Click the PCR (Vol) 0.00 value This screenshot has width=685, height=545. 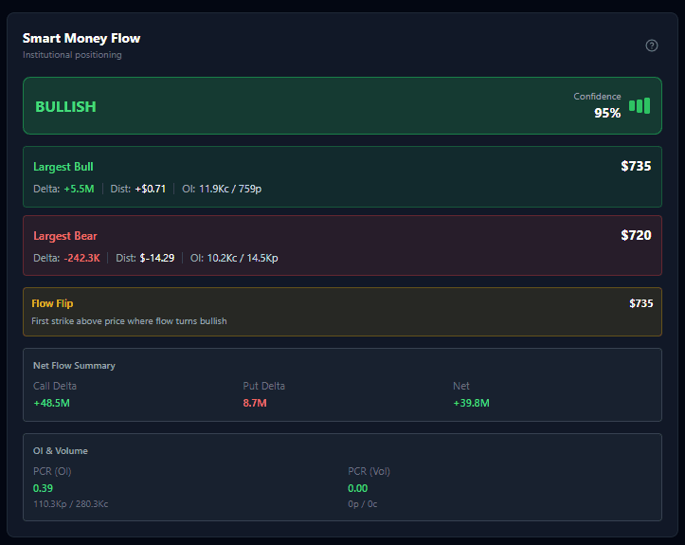358,488
